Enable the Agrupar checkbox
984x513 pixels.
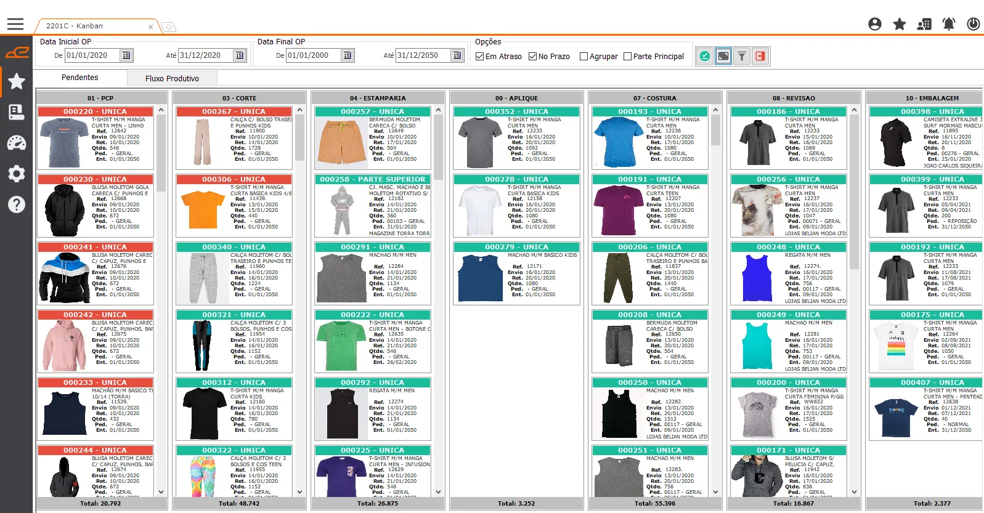pyautogui.click(x=584, y=56)
